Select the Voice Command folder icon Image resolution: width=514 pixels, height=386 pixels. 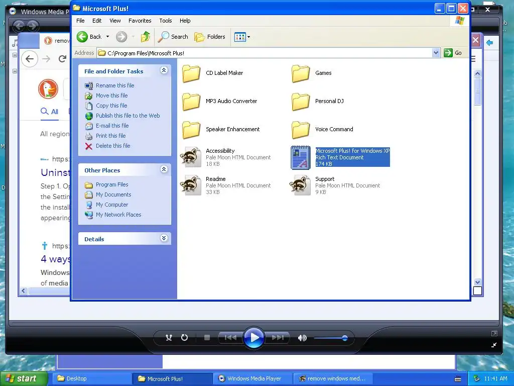301,130
